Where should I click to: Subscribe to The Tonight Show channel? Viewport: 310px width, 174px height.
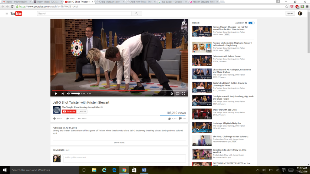(69, 111)
